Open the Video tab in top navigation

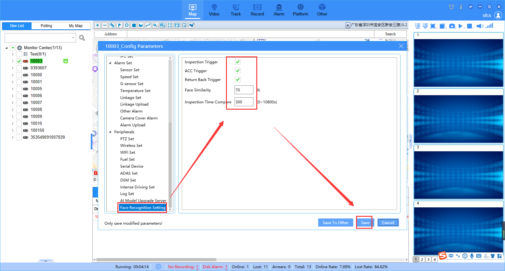coord(214,10)
